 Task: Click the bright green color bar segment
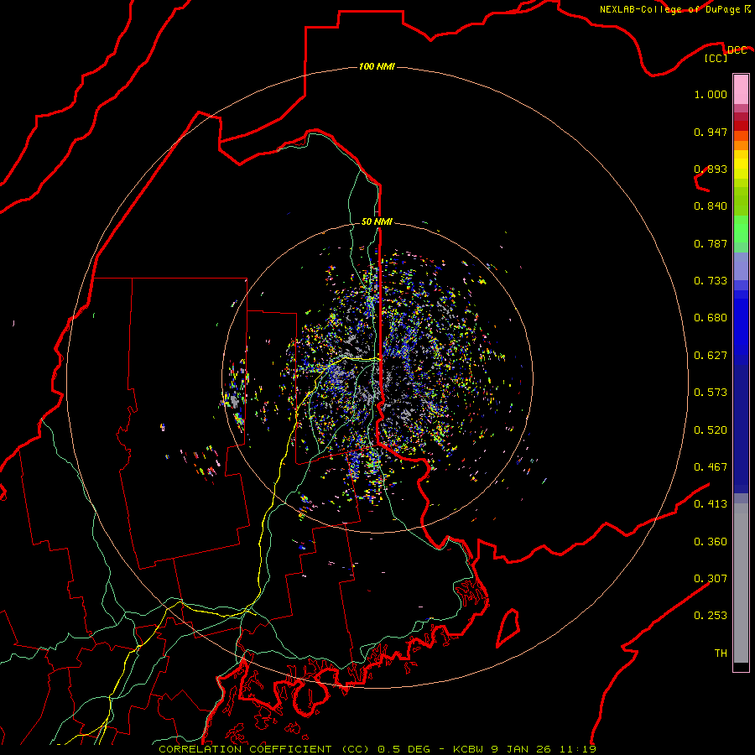tap(741, 229)
